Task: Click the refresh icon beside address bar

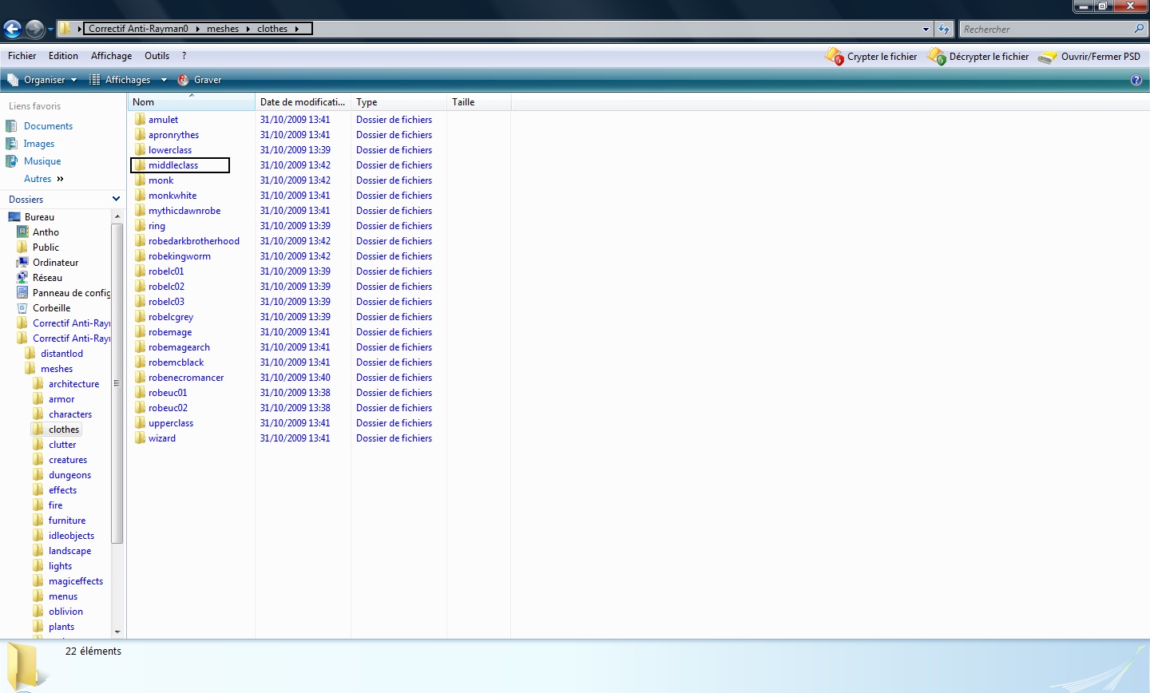Action: [944, 30]
